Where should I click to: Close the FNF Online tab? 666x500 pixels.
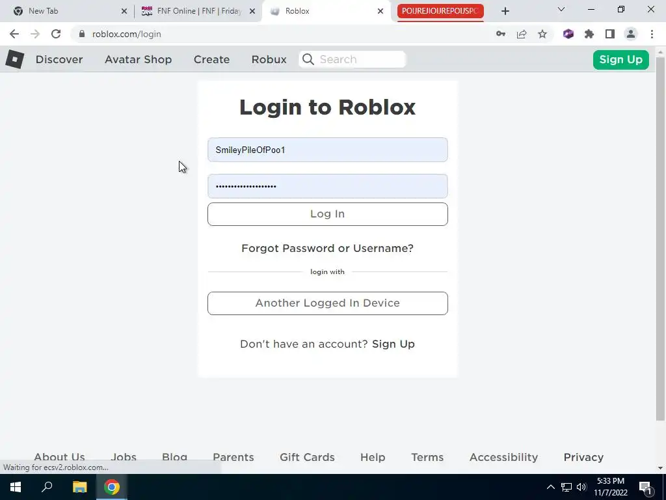(252, 11)
